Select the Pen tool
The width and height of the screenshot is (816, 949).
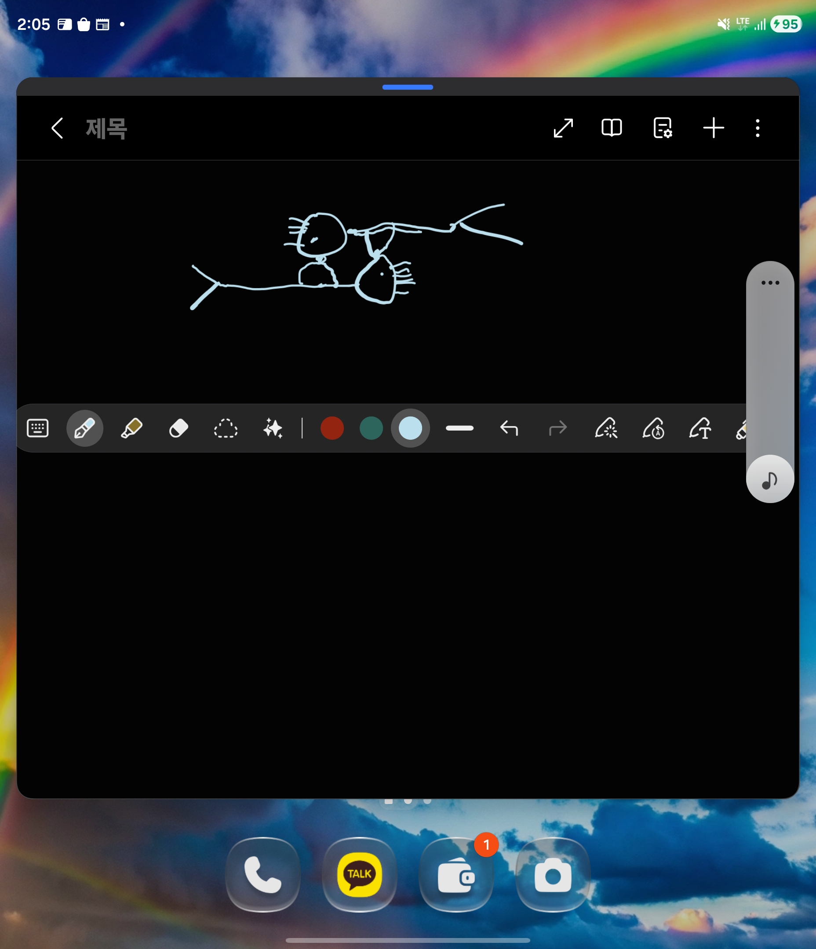[85, 428]
